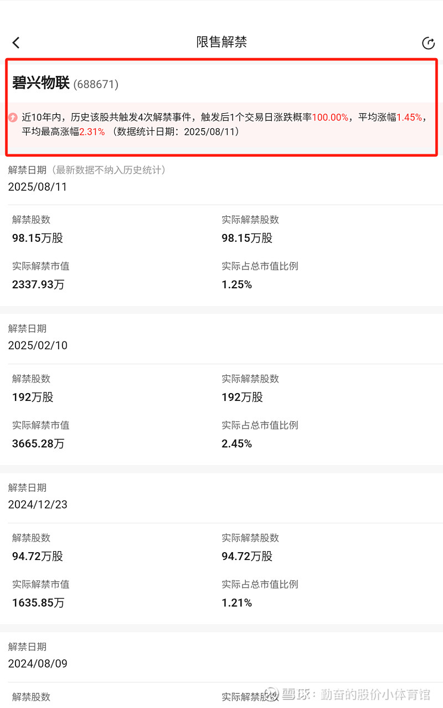Tap the 2.45% market cap ratio

237,444
